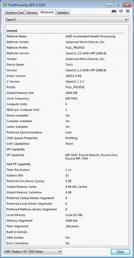Select value AMD Accelerated Parallel Processing
Viewport: 134px width, 258px height.
[90, 36]
